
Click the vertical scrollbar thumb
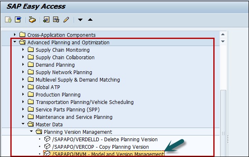(223, 123)
